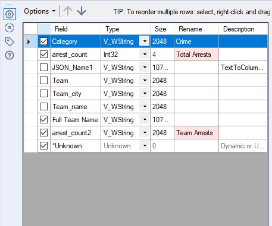The height and width of the screenshot is (226, 272).
Task: Open the Configuration gear tab
Action: (x=10, y=14)
